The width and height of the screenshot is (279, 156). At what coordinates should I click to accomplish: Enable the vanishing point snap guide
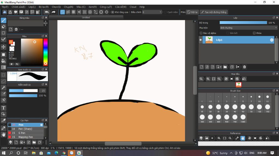[79, 12]
